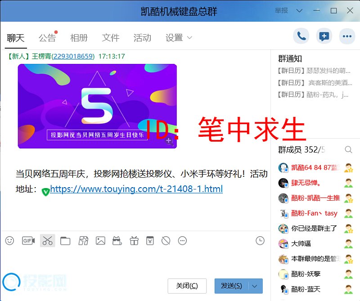Click the purple anniversary image thumbnail

97,106
